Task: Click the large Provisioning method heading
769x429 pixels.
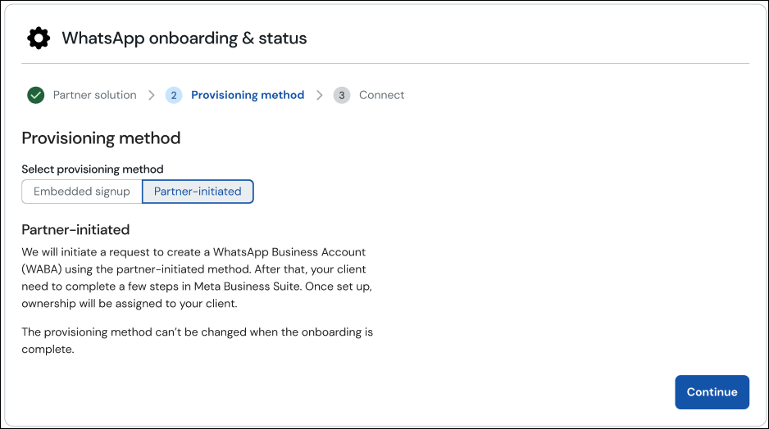Action: tap(101, 138)
